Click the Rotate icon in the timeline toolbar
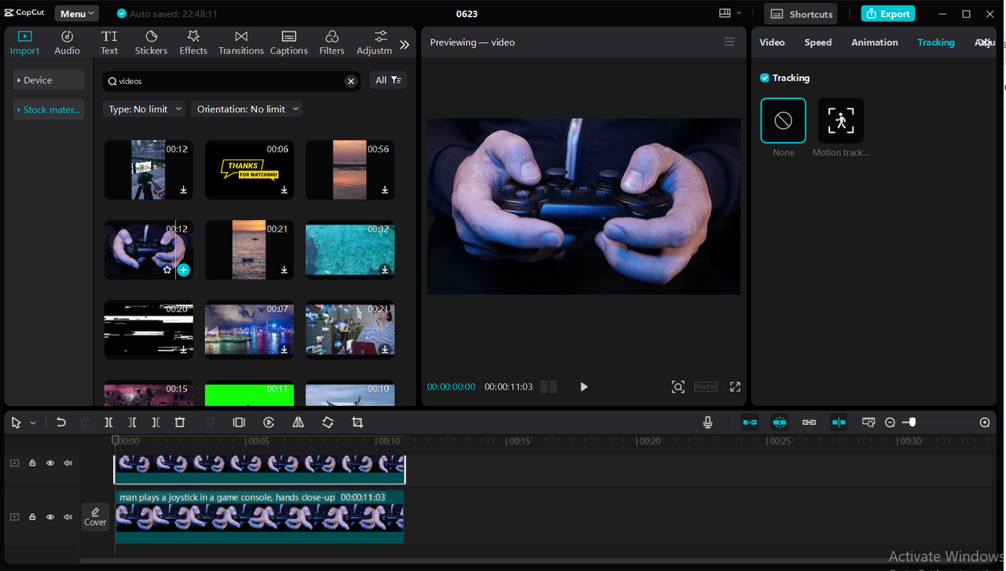 point(328,422)
